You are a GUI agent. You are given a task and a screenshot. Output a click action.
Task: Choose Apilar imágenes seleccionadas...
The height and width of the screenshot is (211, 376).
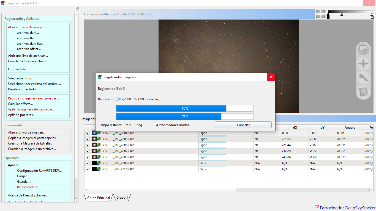tap(31, 109)
